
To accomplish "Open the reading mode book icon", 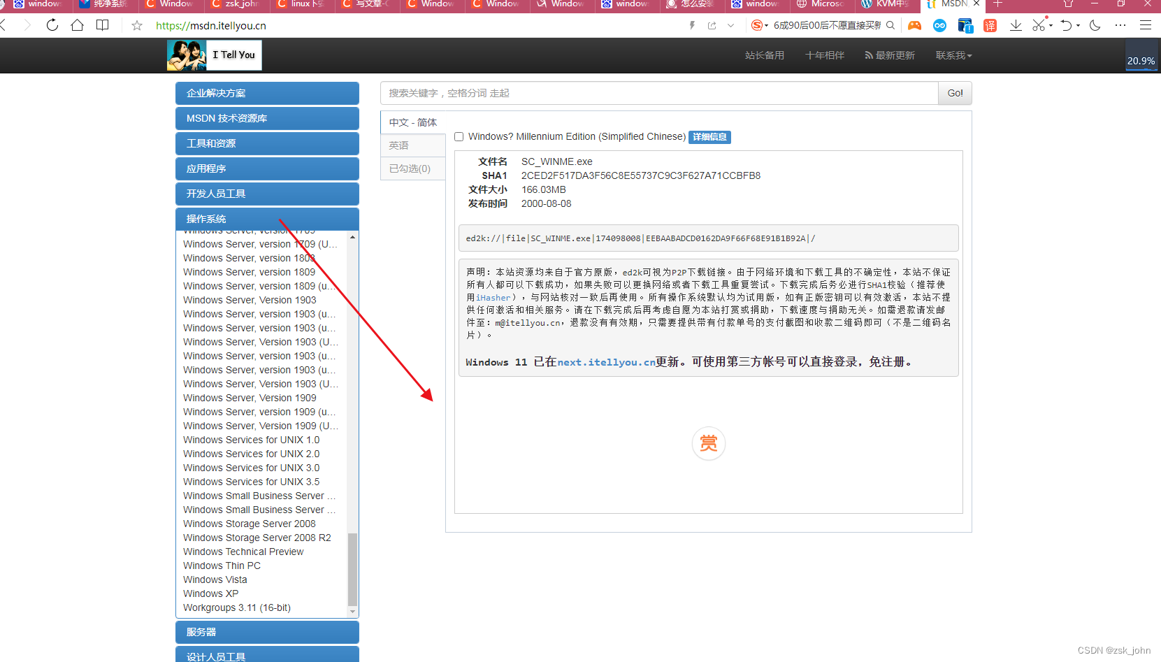I will click(102, 25).
